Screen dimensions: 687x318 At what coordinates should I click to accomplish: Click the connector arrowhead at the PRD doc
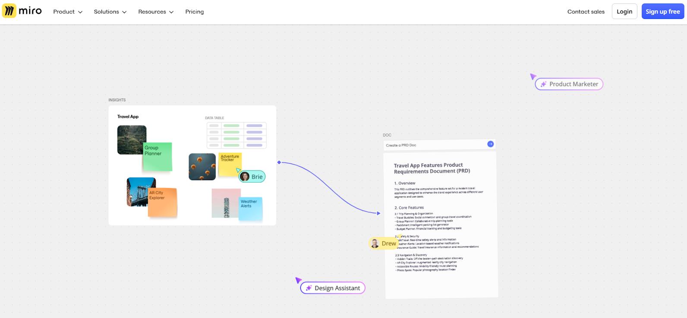[x=378, y=213]
